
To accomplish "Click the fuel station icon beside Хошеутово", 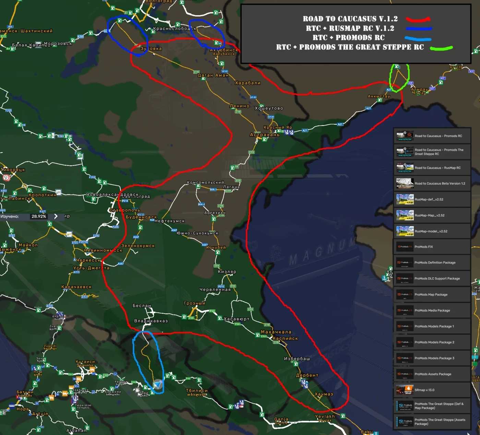I will tap(262, 106).
